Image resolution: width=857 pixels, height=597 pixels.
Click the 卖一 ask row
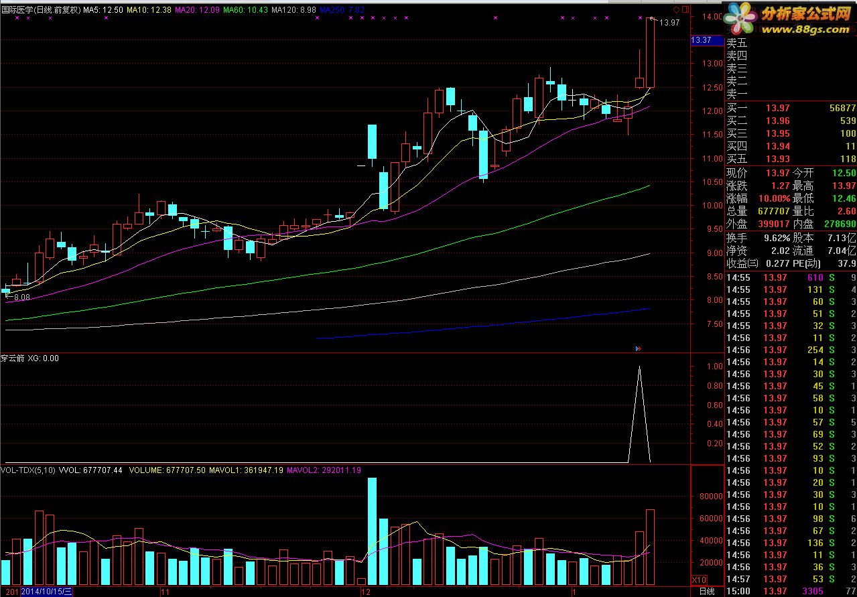click(791, 94)
